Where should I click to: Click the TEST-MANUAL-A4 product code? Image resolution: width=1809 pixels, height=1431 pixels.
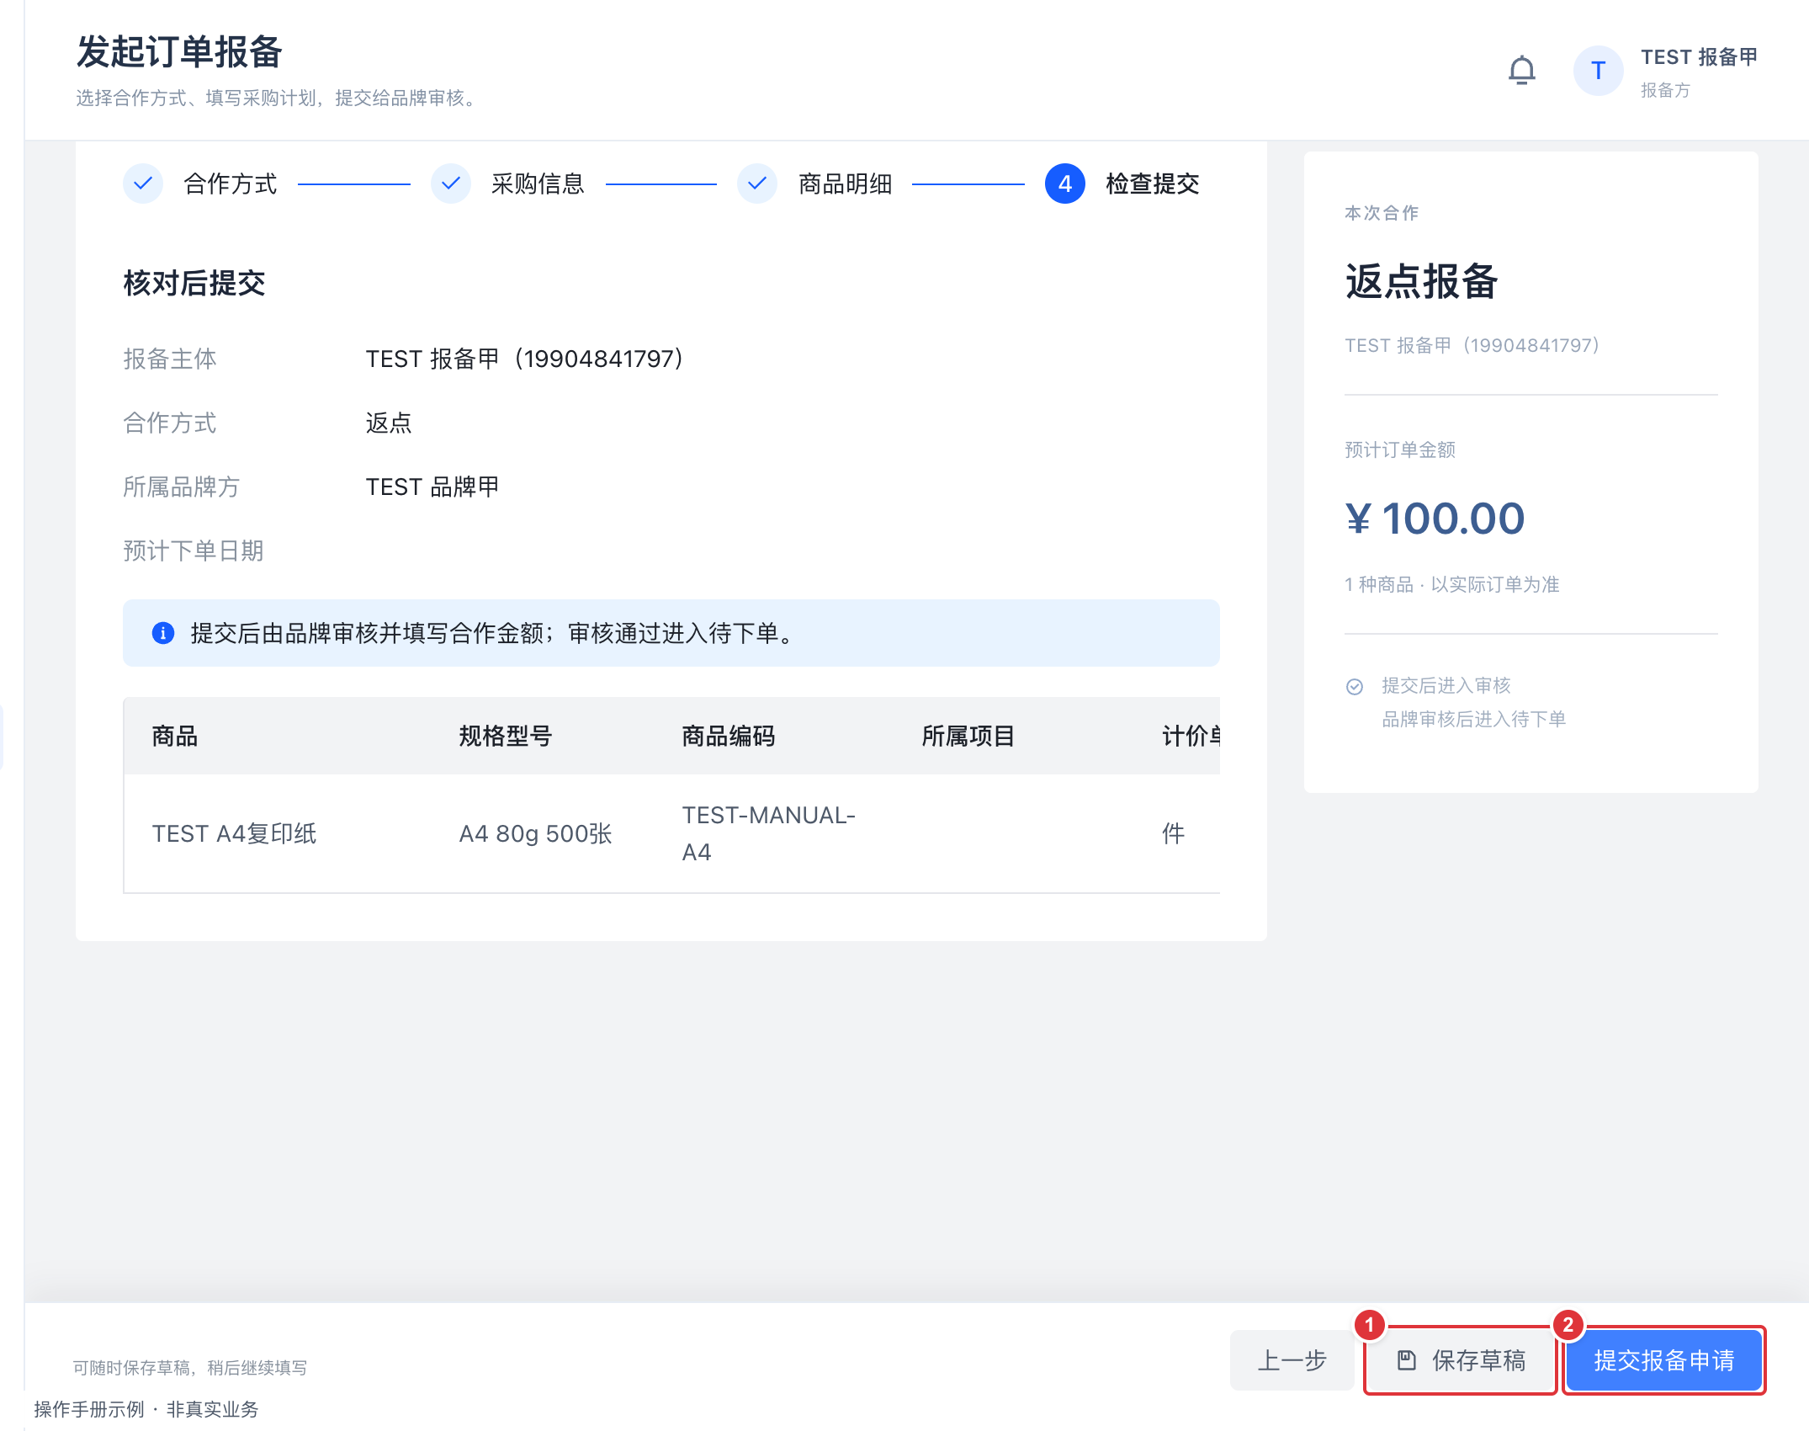(768, 833)
